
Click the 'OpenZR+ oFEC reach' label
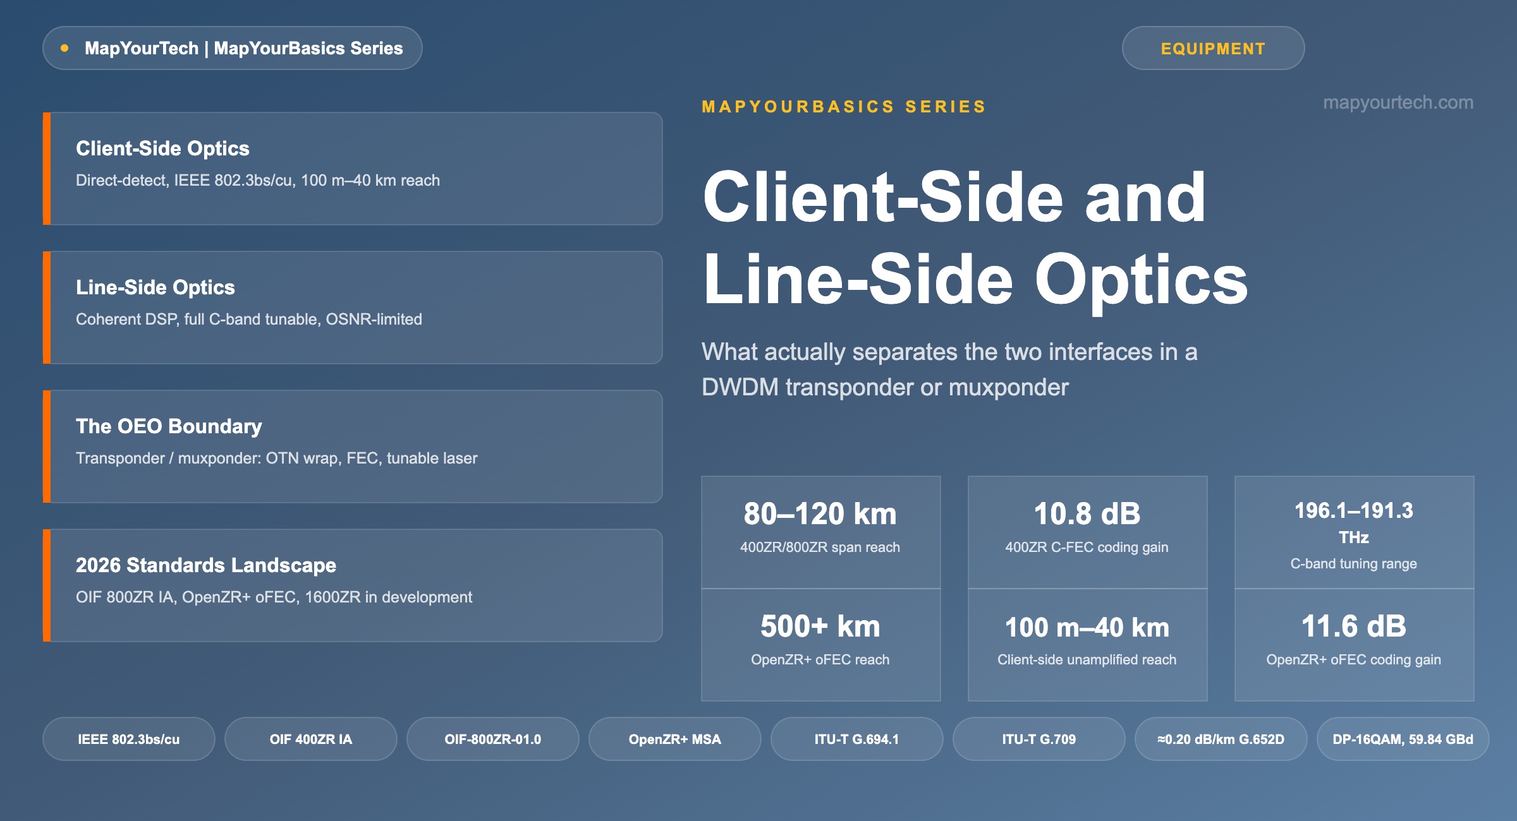[x=820, y=660]
